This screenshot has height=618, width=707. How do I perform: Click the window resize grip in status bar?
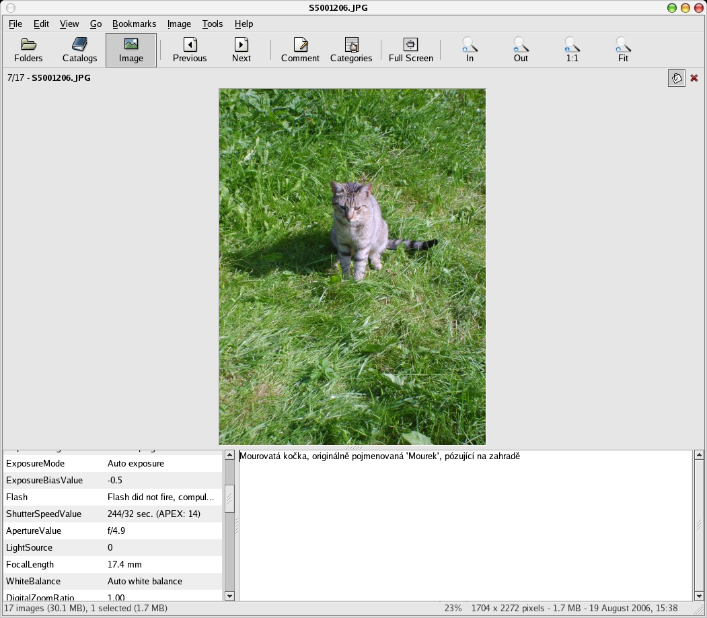699,610
